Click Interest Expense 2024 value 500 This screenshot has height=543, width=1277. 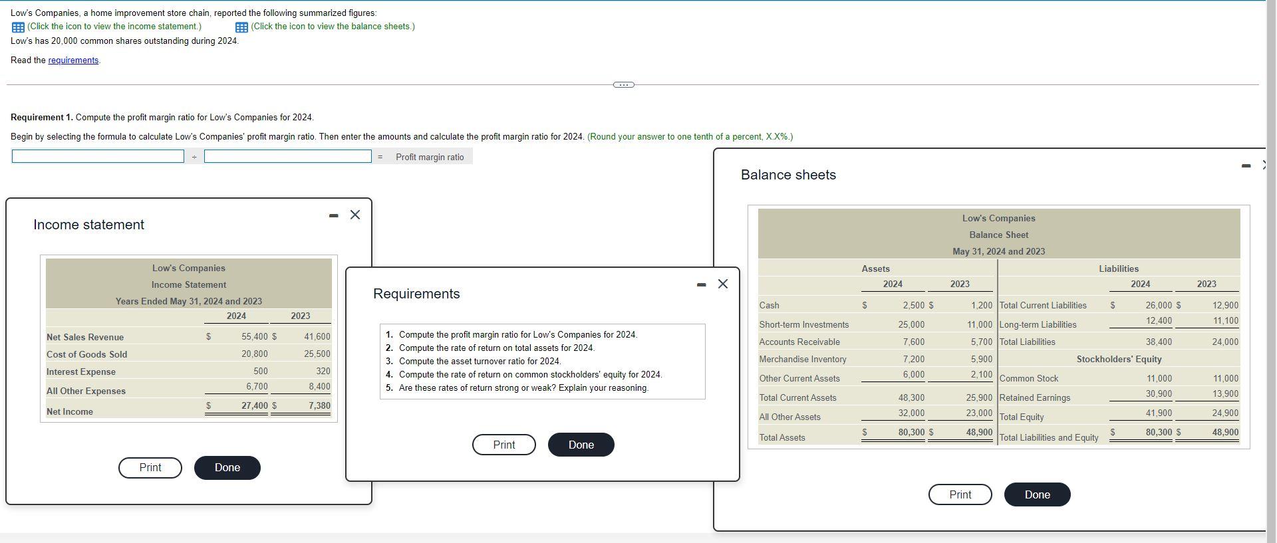[x=261, y=372]
